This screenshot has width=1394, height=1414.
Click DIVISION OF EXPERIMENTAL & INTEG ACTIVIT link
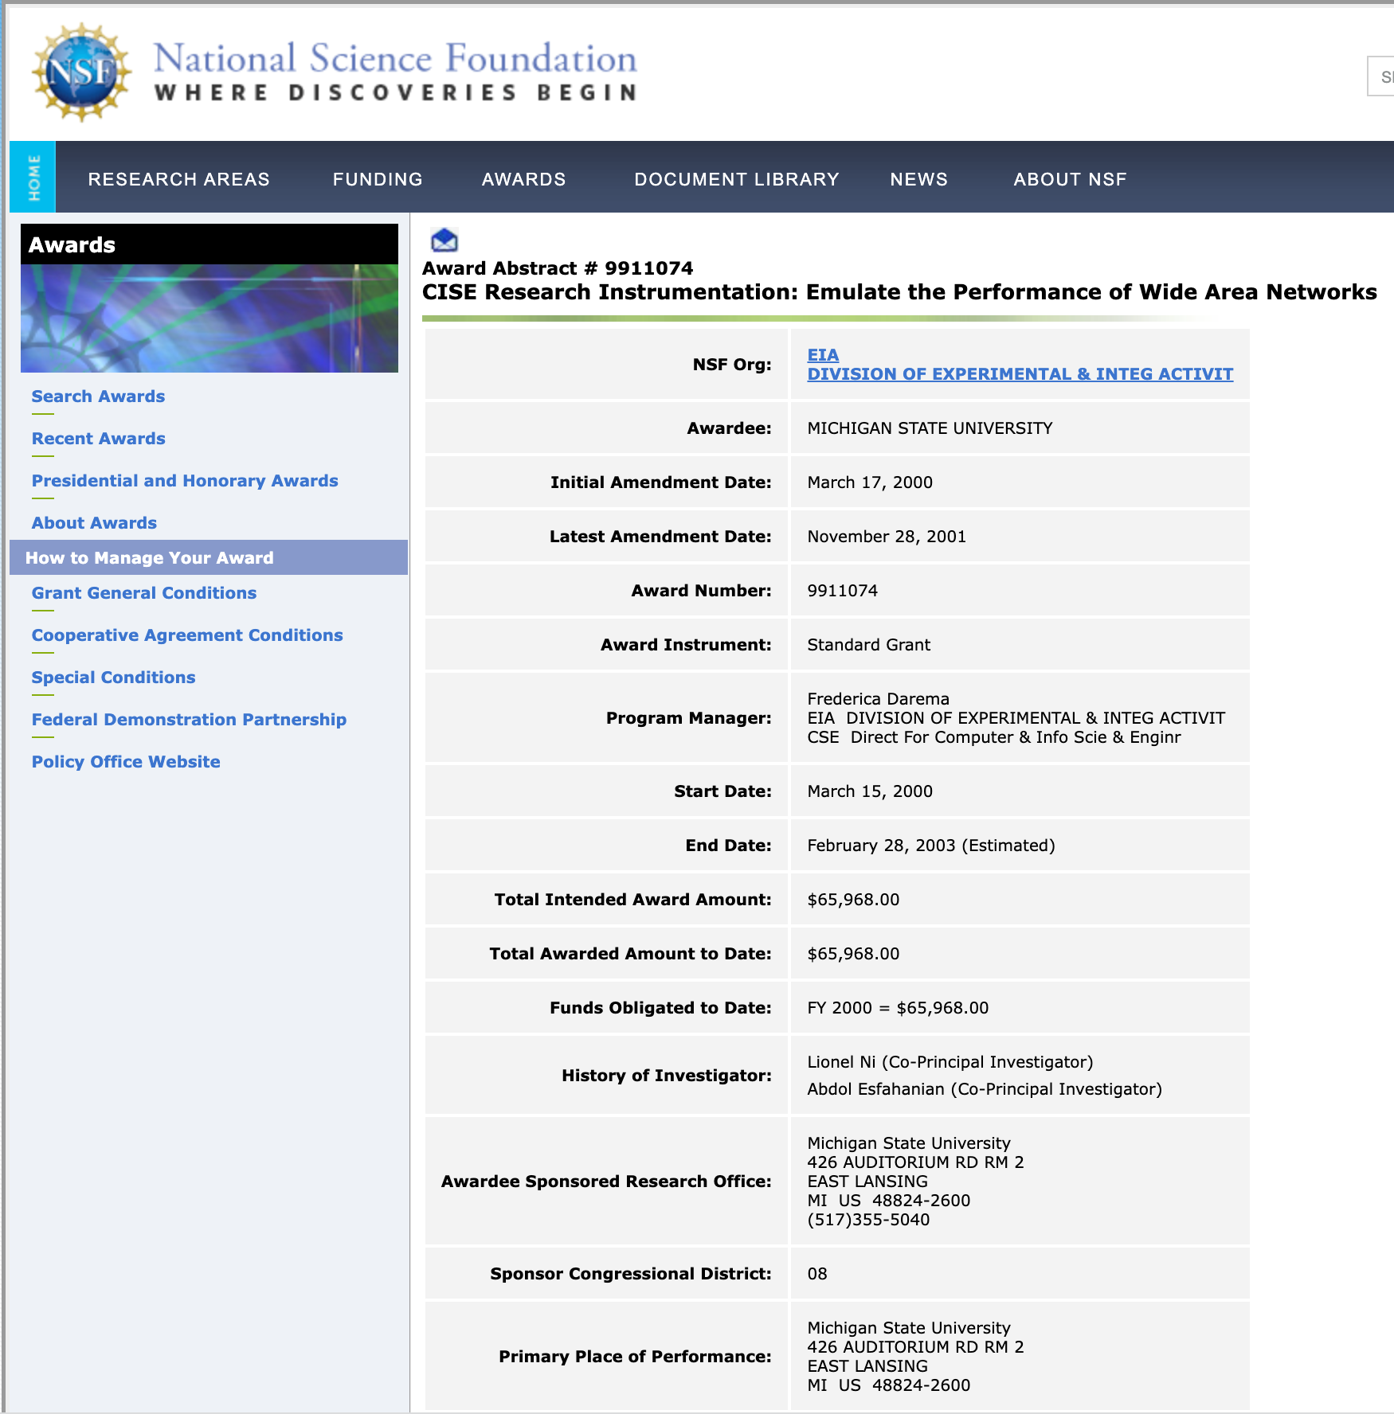pos(1020,374)
